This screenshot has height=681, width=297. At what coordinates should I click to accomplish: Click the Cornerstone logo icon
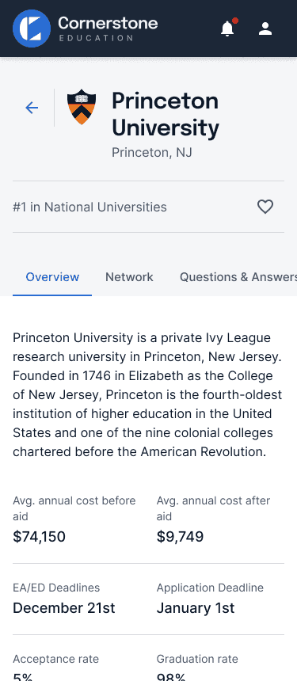[x=32, y=29]
